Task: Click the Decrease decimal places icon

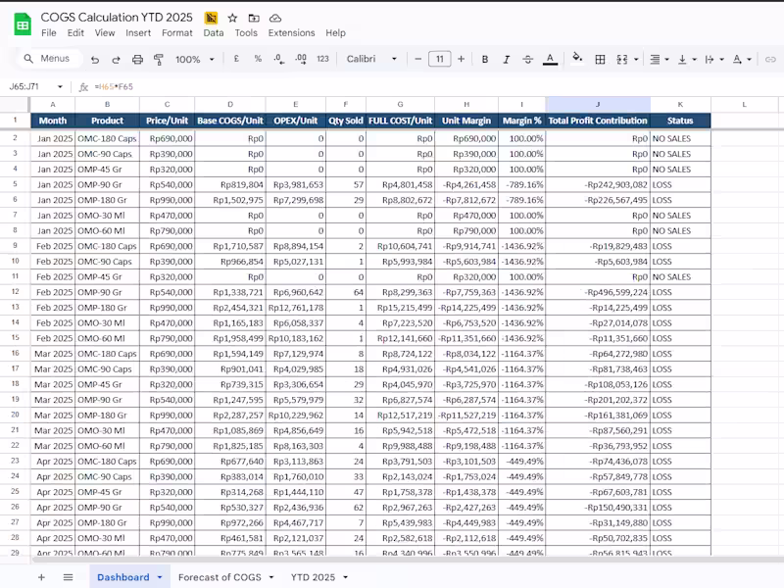Action: (279, 58)
